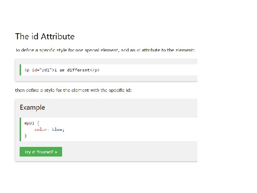This screenshot has width=257, height=193.
Task: Click the green bar beside the HTML code
Action: click(x=20, y=70)
